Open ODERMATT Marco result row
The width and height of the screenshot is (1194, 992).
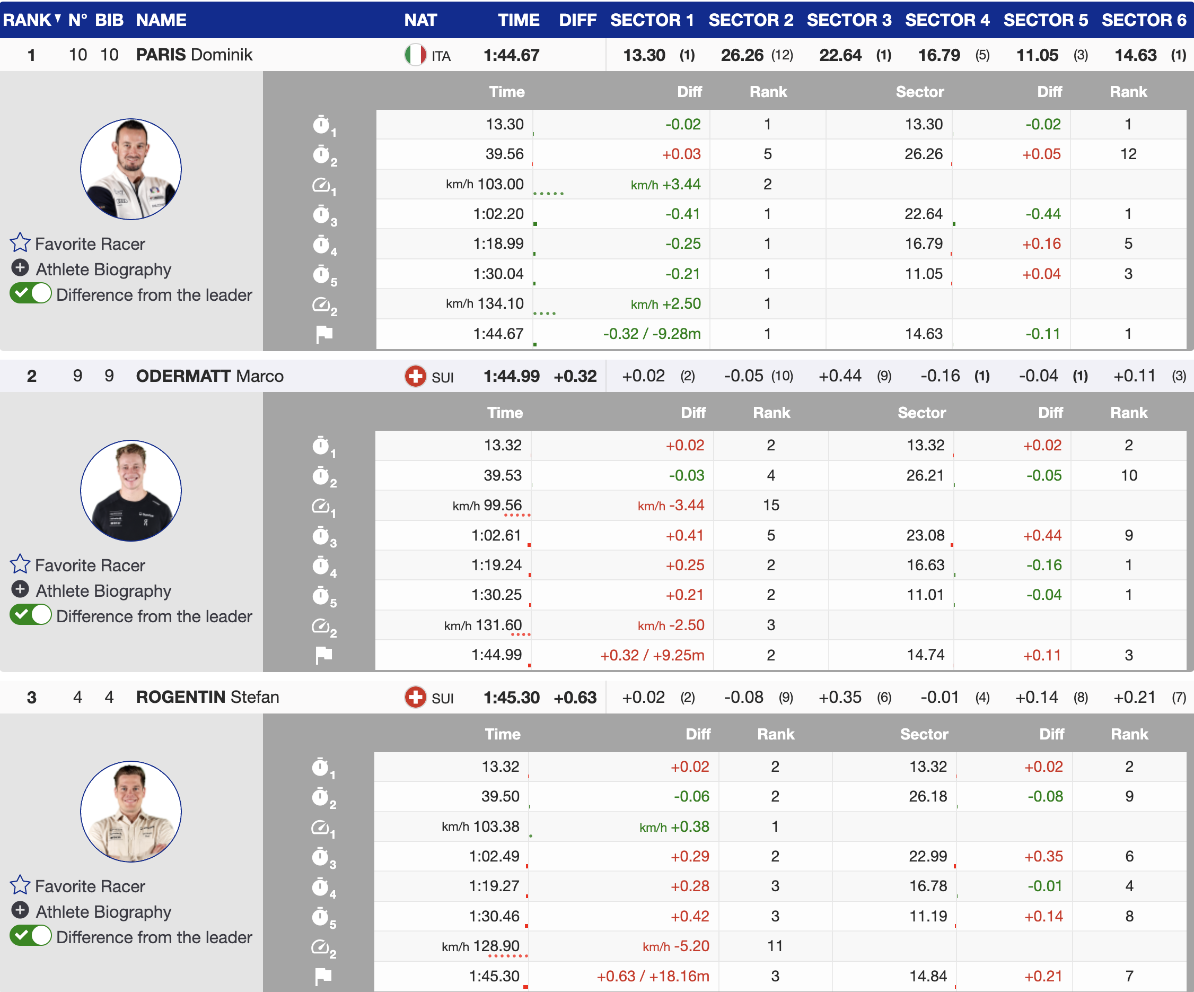209,376
